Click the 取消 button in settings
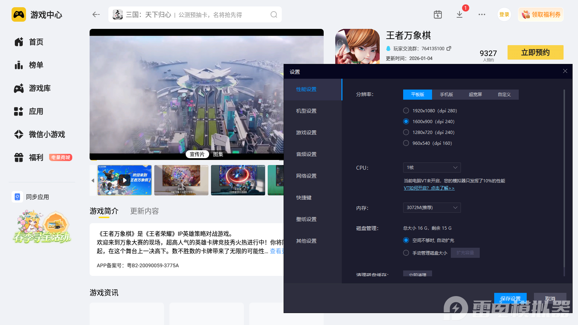Viewport: 578px width, 325px height. [x=550, y=299]
